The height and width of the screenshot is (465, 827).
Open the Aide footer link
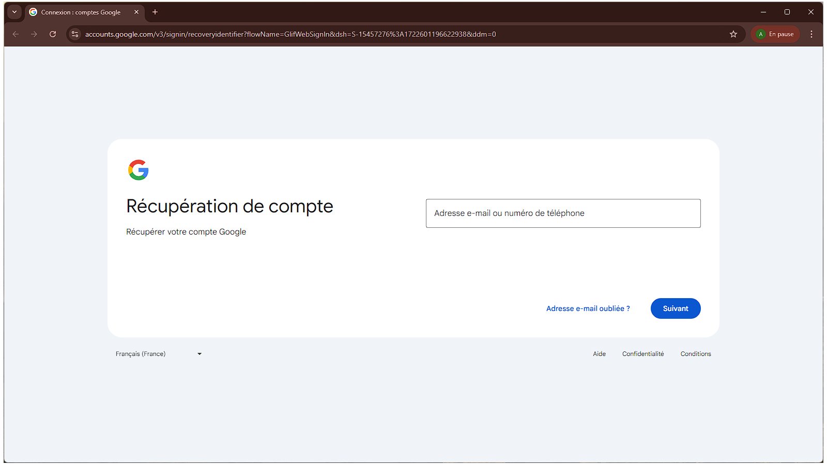599,354
